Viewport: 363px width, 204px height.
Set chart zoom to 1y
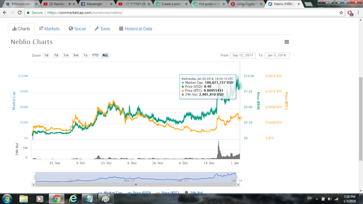tap(86, 56)
